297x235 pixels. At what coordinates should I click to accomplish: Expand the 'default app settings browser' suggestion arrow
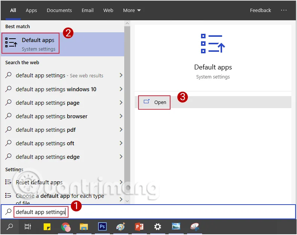point(121,116)
